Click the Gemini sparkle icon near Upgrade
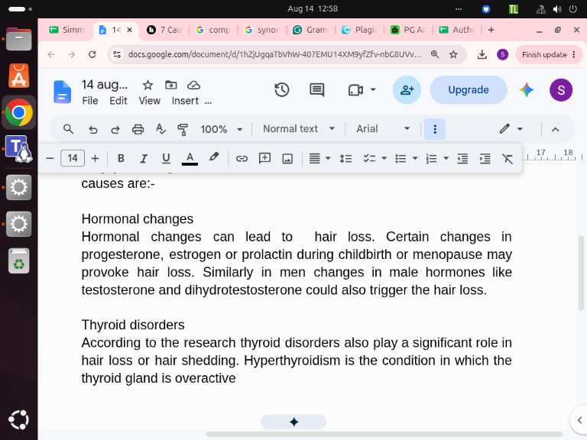587x440 pixels. click(x=527, y=90)
